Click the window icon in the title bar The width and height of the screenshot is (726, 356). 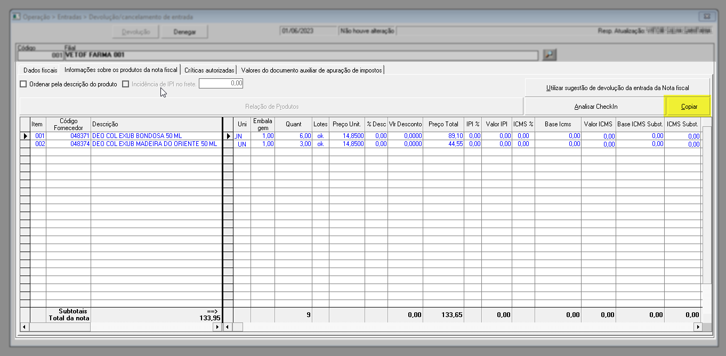click(16, 17)
